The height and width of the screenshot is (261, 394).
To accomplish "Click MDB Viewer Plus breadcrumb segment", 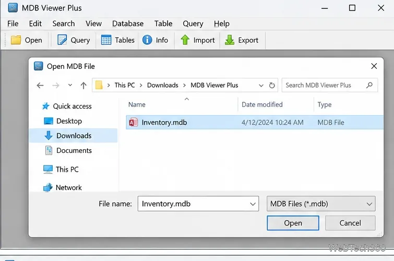I will coord(214,85).
